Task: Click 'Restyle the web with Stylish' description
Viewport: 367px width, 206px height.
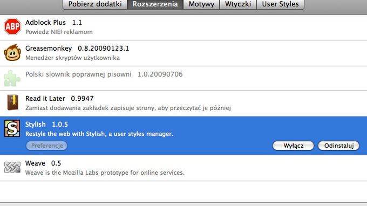Action: (x=99, y=134)
